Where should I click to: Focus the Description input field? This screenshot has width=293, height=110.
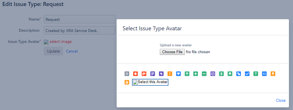coord(79,30)
